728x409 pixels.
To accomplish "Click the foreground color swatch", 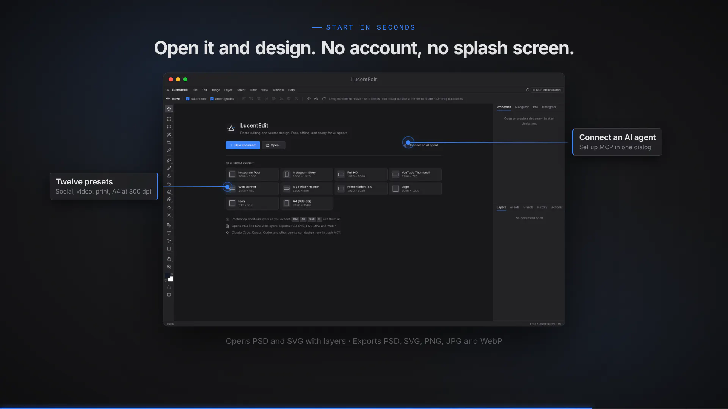I will coord(167,276).
